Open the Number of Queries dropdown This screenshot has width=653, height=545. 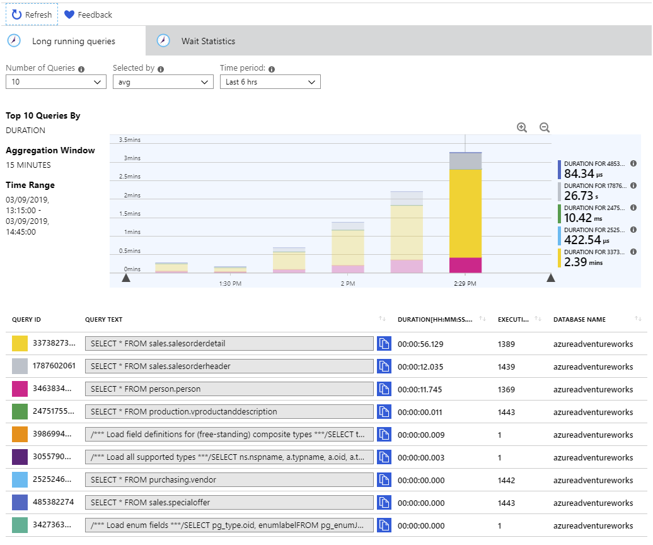tap(56, 81)
